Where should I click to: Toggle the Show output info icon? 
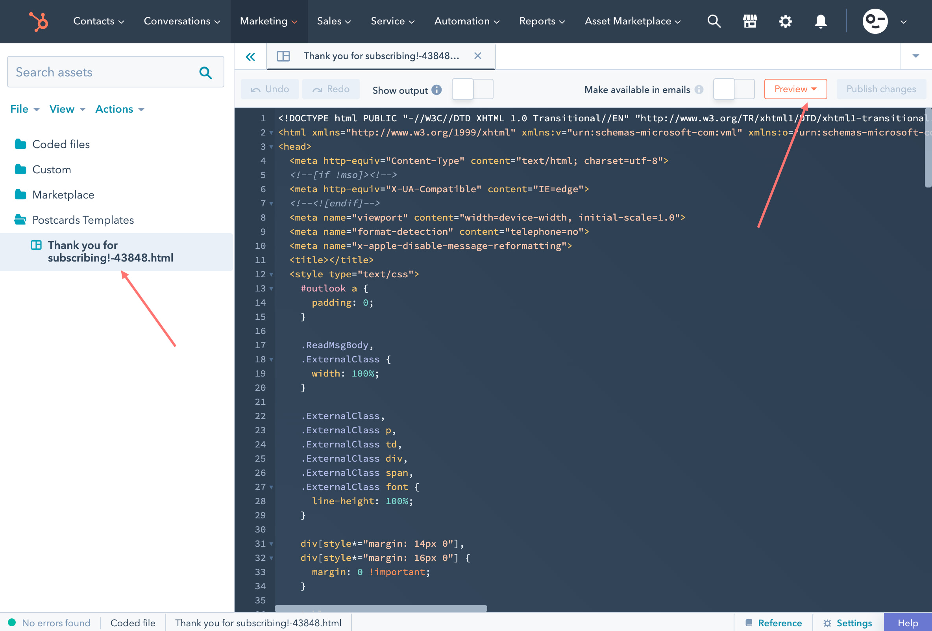pos(438,90)
